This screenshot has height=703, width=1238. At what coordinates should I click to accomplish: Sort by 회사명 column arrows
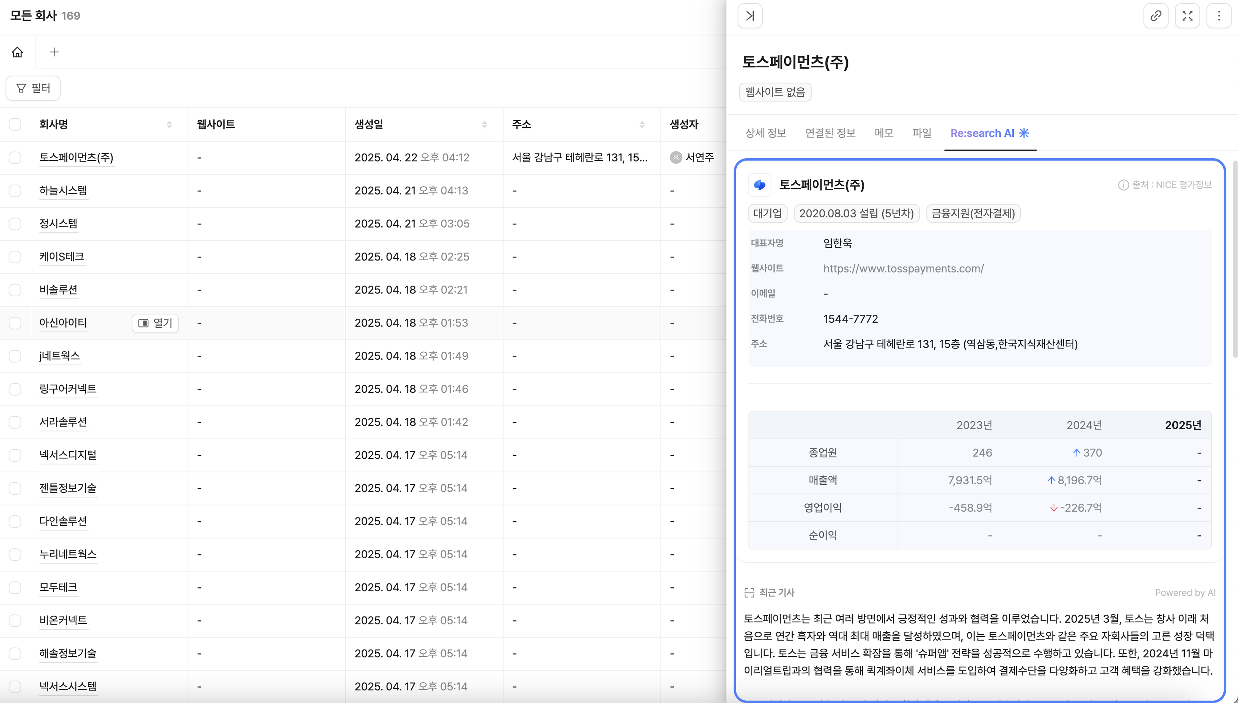click(169, 125)
